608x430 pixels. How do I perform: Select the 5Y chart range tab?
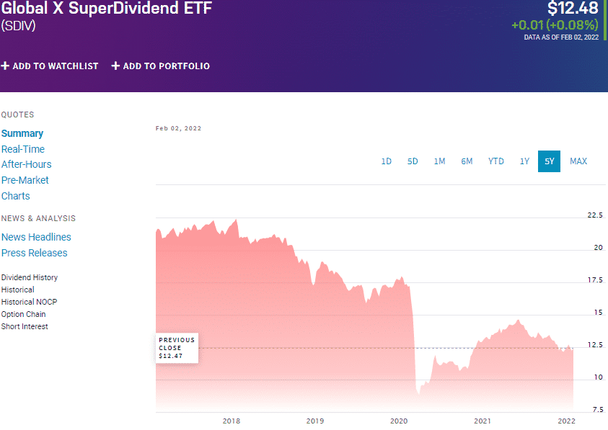coord(550,161)
